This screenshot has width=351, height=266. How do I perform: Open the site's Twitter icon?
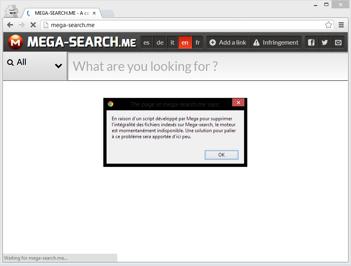[x=324, y=42]
